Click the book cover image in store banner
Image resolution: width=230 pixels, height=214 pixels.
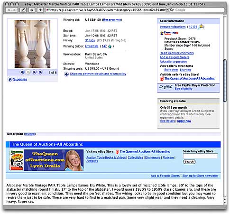[x=17, y=160]
